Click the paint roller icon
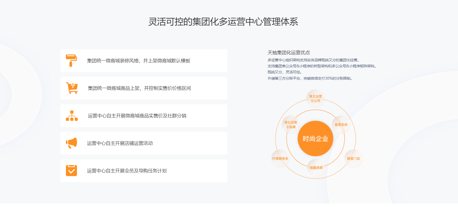The height and width of the screenshot is (207, 458). [71, 61]
